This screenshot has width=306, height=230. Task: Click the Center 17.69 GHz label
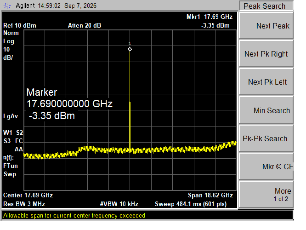(28, 195)
